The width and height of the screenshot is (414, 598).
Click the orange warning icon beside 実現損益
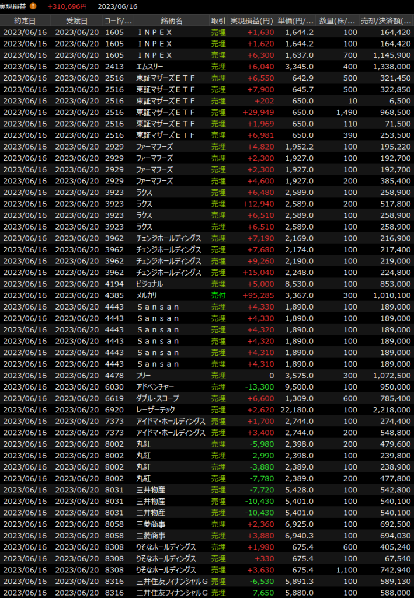click(x=33, y=6)
